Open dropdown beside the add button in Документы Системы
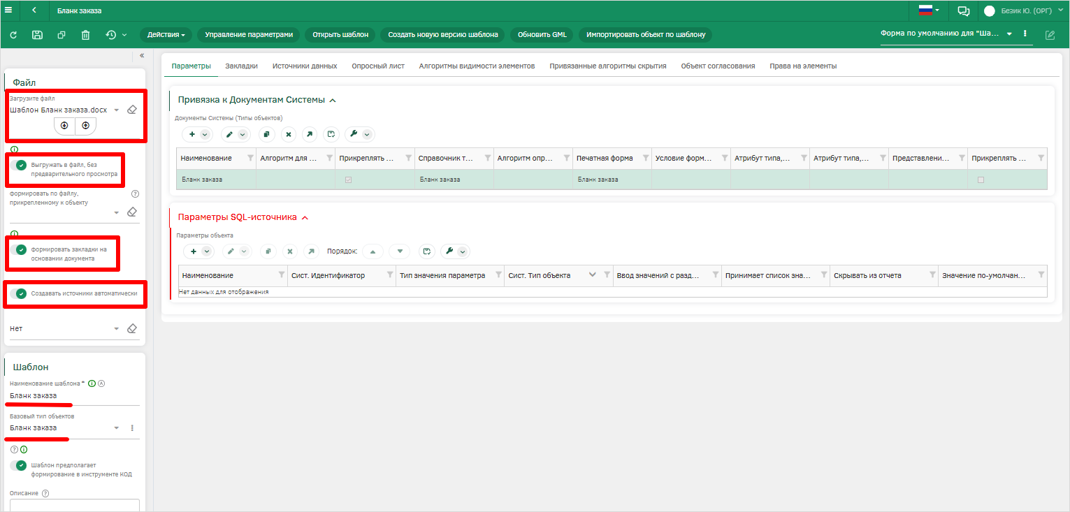The image size is (1070, 512). pyautogui.click(x=205, y=134)
